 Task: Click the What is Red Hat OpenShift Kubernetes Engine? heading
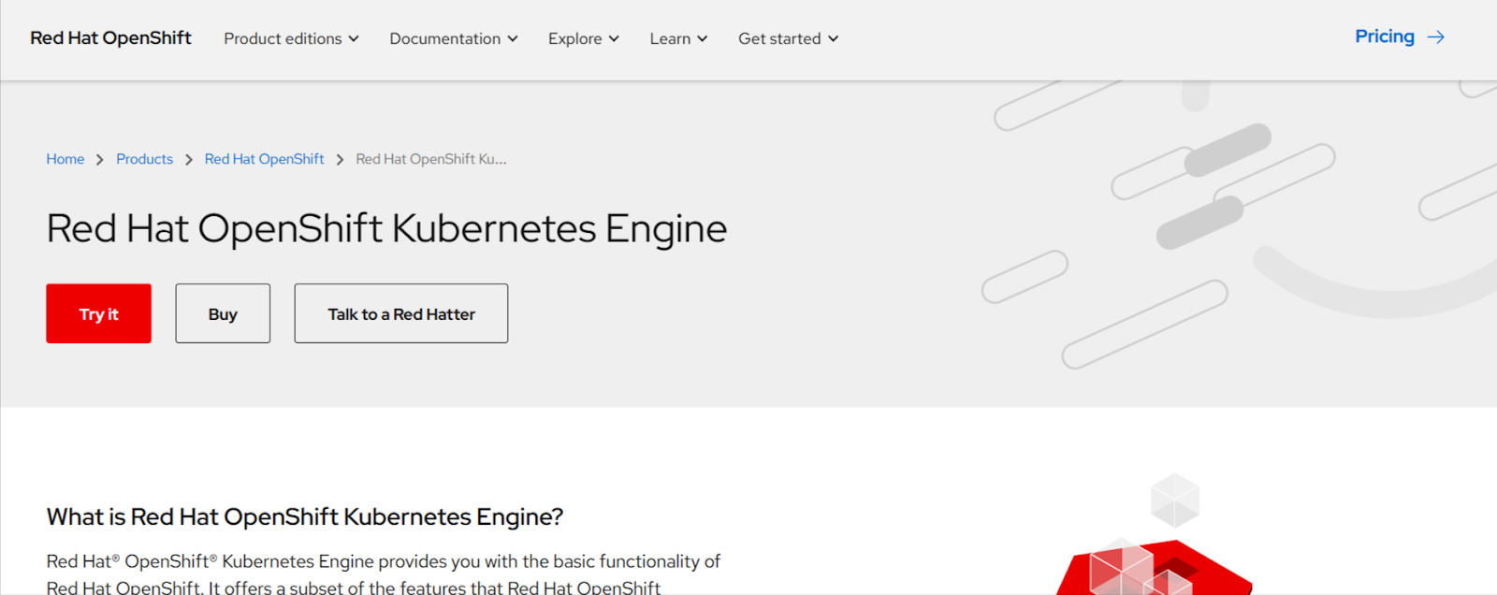(305, 516)
